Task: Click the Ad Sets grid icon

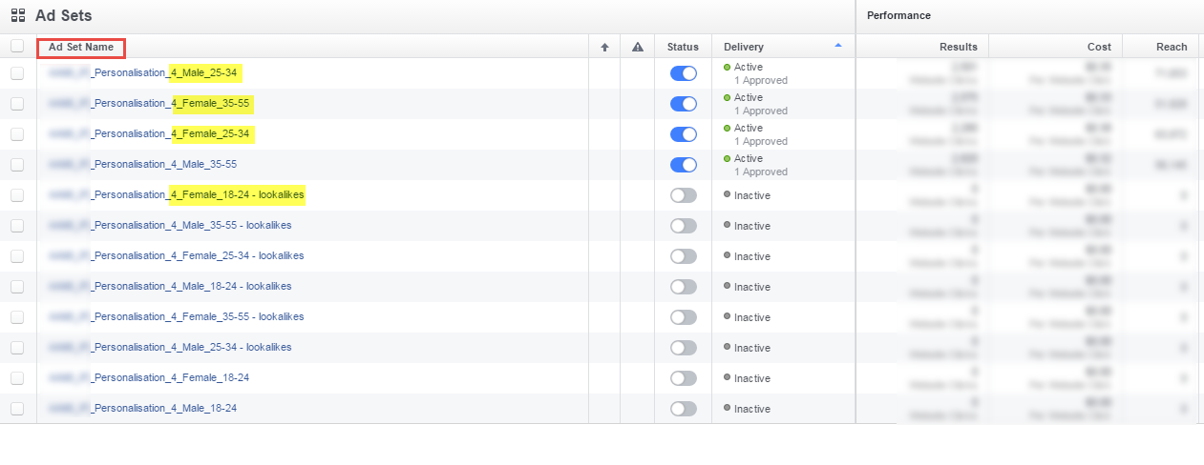Action: [18, 16]
